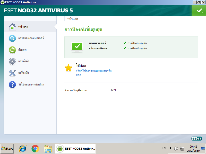The height and width of the screenshot is (154, 206).
Task: Click the settings gear icon
Action: [12, 61]
